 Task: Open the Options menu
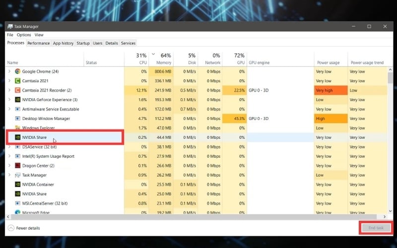click(x=24, y=35)
